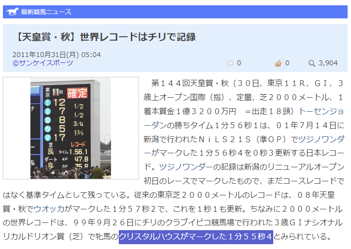
Task: Open the ©サンケイスポーツ source link
Action: [43, 63]
